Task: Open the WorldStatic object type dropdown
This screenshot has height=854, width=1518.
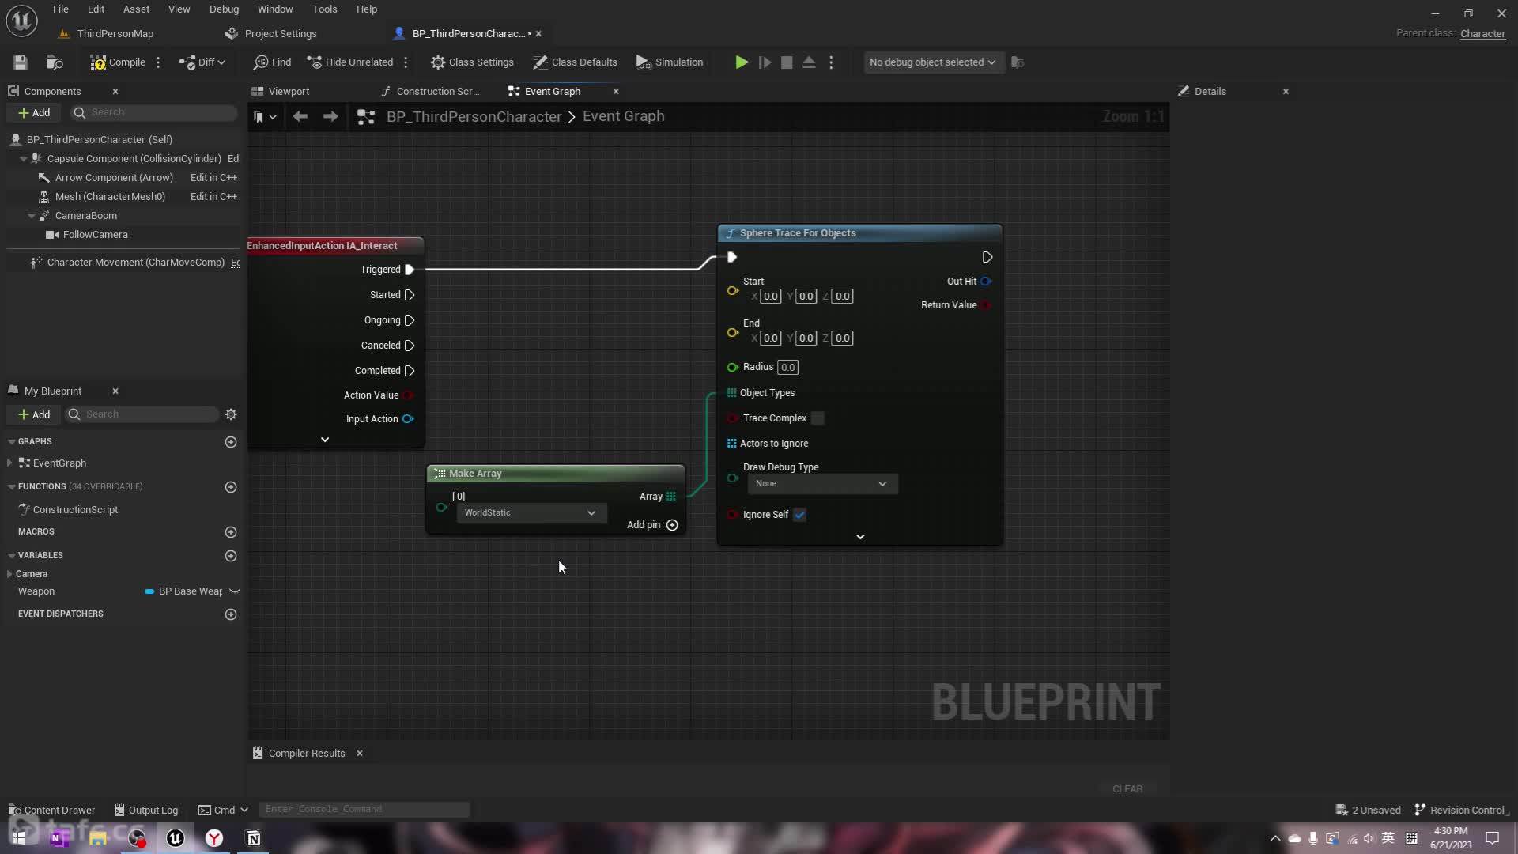Action: click(x=530, y=513)
